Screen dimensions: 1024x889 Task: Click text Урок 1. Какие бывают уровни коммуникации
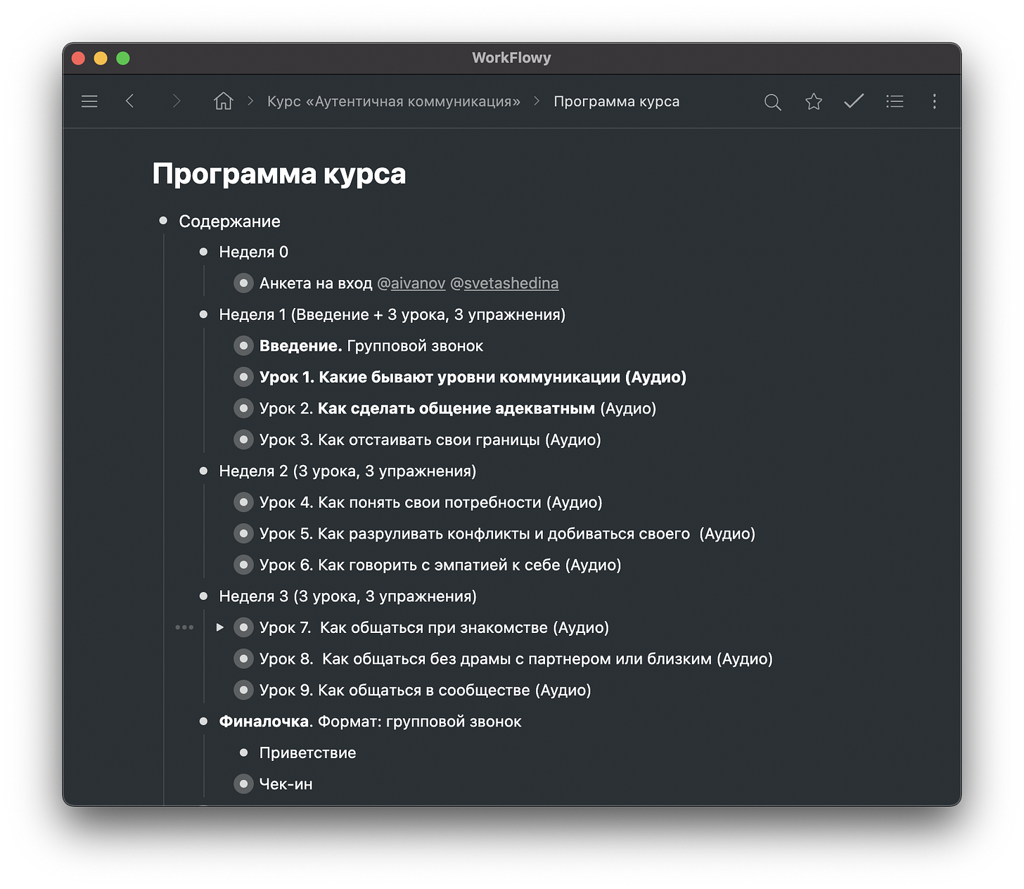point(473,377)
